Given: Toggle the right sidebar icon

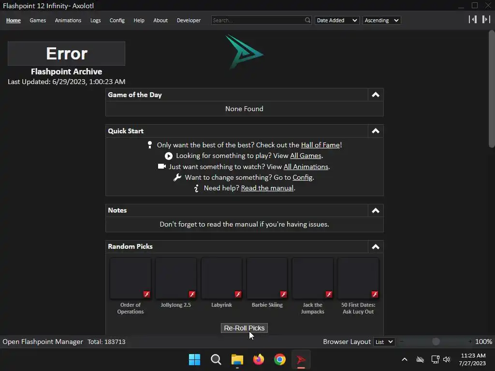Looking at the screenshot, I should tap(486, 19).
